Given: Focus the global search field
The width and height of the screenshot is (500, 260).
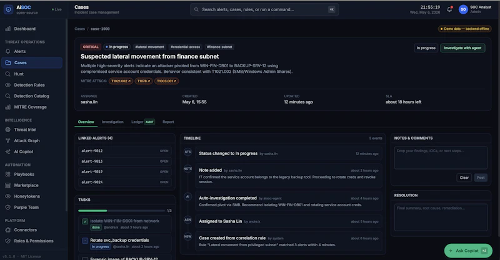Looking at the screenshot, I should click(264, 9).
